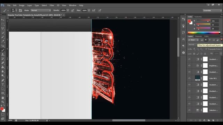Open the Flow slider dropdown arrow

(x=89, y=10)
